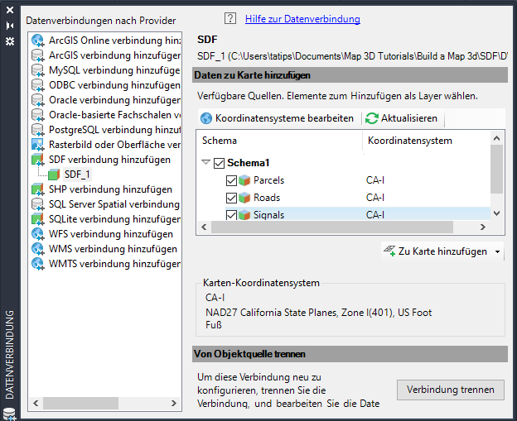Click the schema list vertical scrollbar thumb

coord(496,170)
